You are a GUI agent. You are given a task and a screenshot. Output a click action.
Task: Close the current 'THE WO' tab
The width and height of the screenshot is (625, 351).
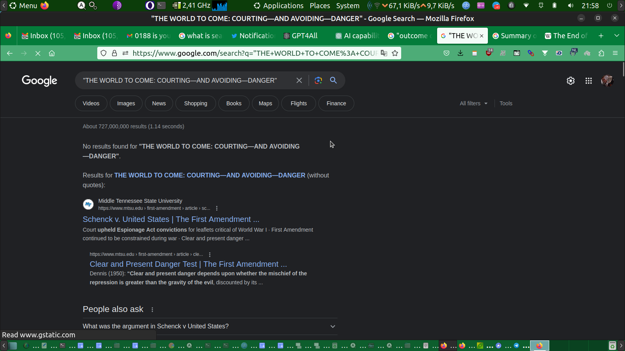[482, 36]
